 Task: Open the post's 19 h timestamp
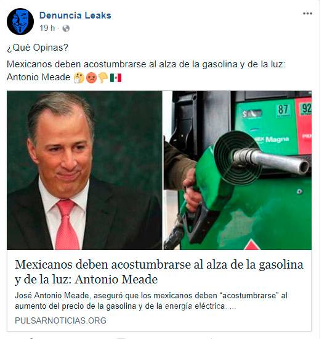pyautogui.click(x=47, y=28)
